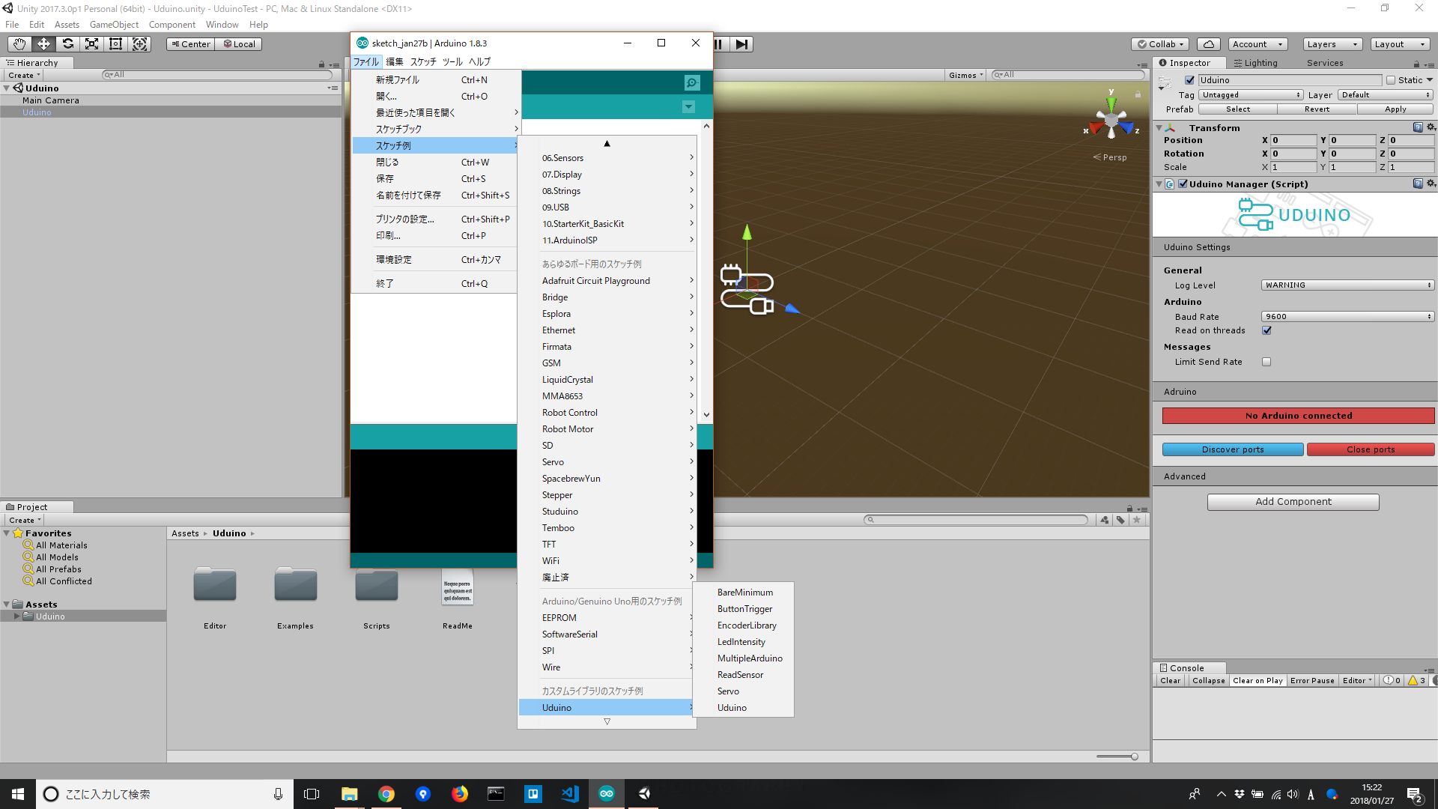Image resolution: width=1438 pixels, height=809 pixels.
Task: Enable Limit Send Rate
Action: 1266,362
